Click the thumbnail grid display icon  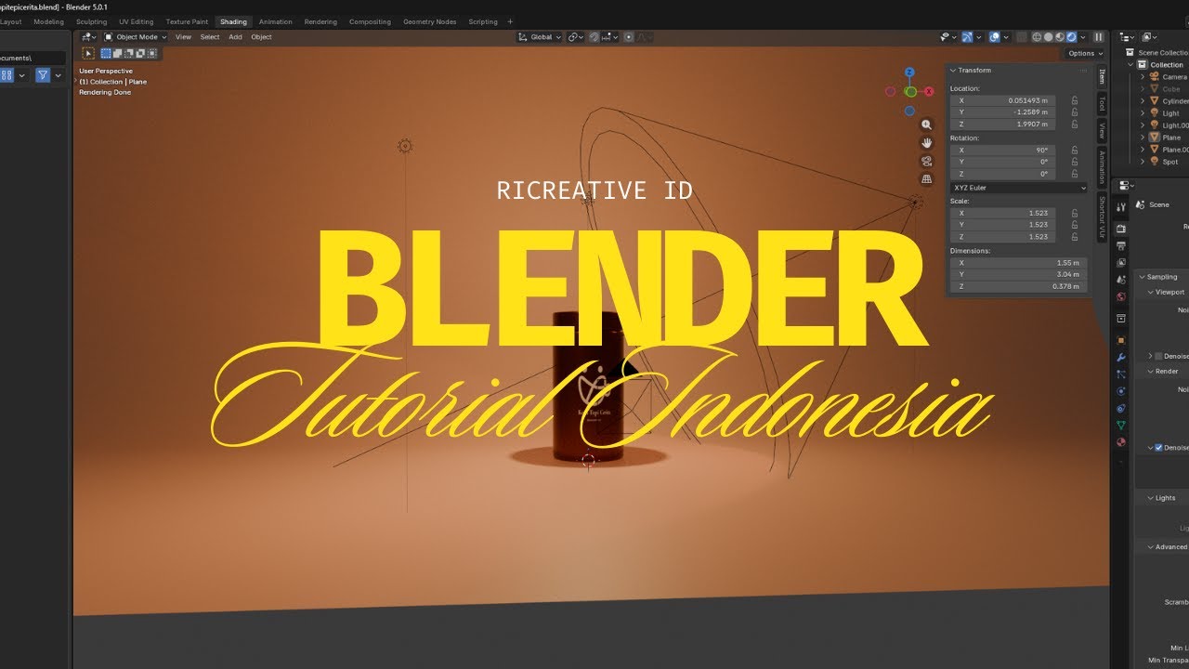(x=6, y=75)
